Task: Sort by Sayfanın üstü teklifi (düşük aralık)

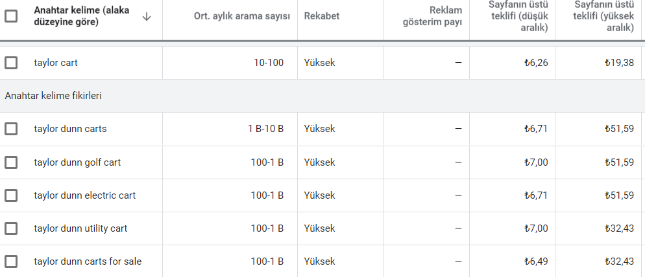Action: (518, 16)
